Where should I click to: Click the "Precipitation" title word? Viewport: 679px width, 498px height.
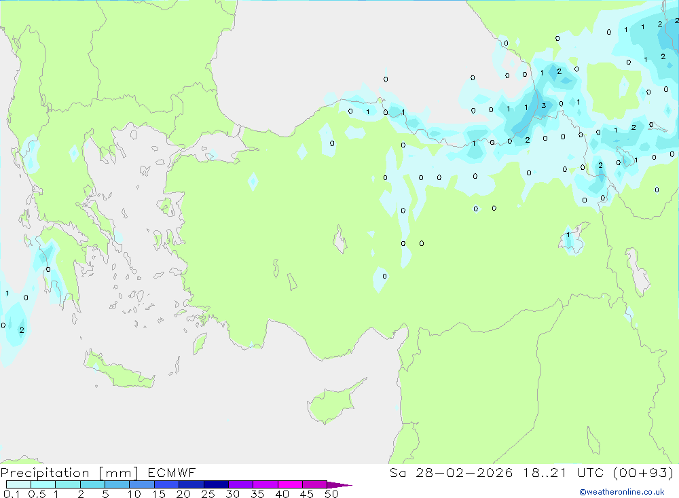point(45,473)
